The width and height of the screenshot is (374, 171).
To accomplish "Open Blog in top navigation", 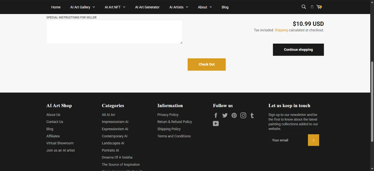I will [x=225, y=7].
